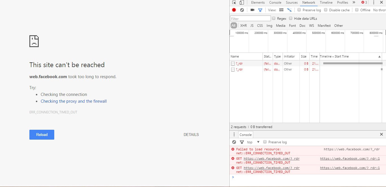Open the console drawer three-dot menu
386x187 pixels.
pyautogui.click(x=234, y=135)
